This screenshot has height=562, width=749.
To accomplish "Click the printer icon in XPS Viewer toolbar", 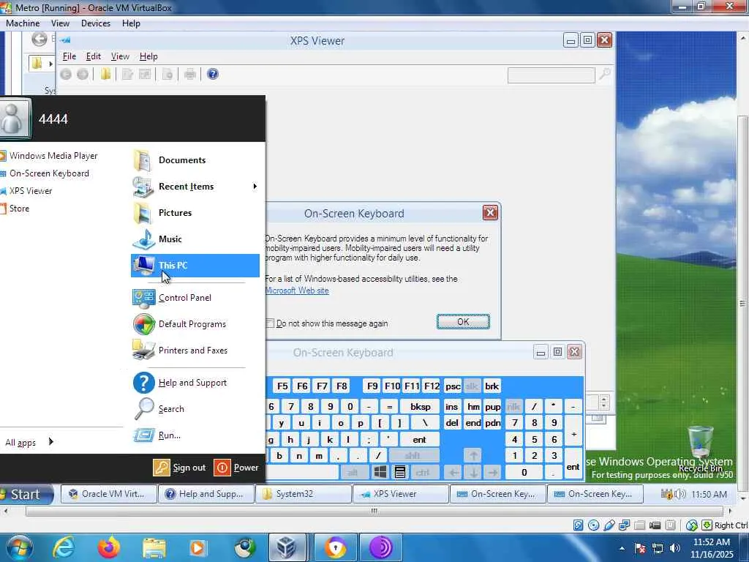I will coord(190,74).
